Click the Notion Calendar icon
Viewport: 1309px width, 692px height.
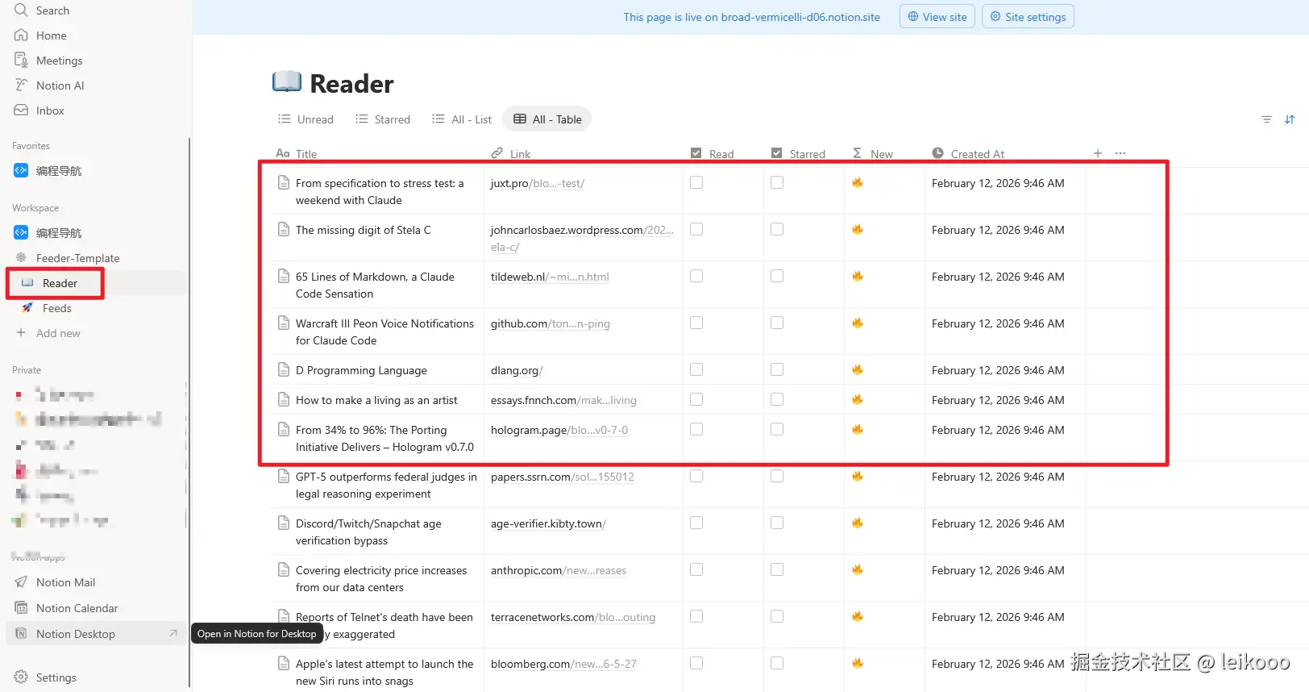click(21, 608)
